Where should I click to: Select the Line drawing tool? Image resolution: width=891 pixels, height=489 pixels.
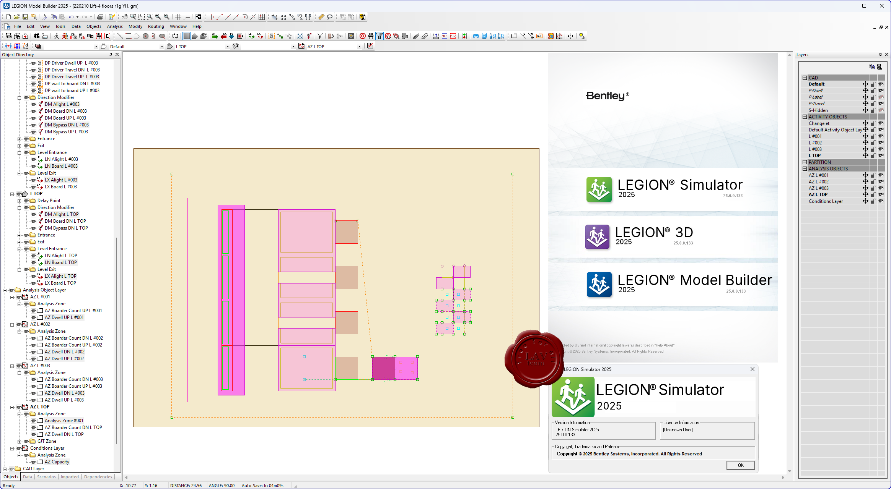point(120,36)
